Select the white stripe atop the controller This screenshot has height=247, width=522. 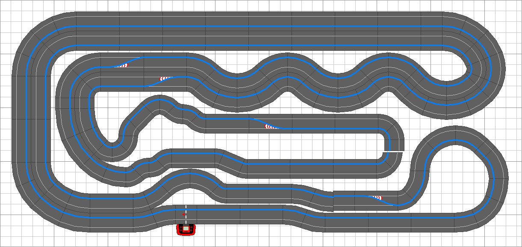tap(186, 225)
